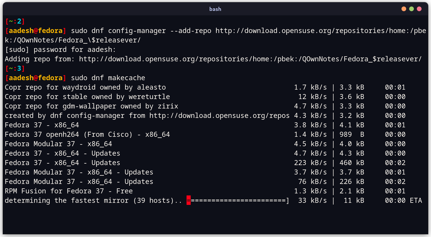This screenshot has width=431, height=237.
Task: Click the aadesh@fedora prompt before makecache
Action: pyautogui.click(x=35, y=78)
